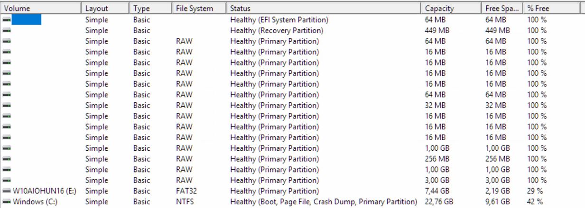The height and width of the screenshot is (208, 585).
Task: Click the drive icon next to Windows (C:)
Action: point(6,202)
